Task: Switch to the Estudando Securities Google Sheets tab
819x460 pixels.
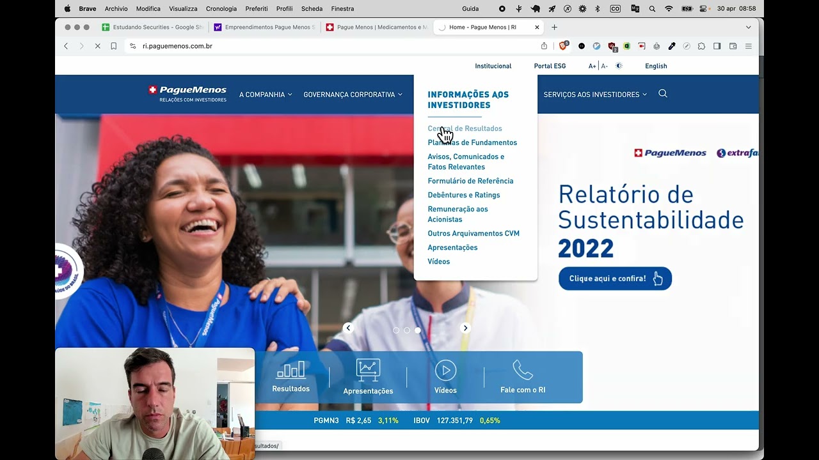Action: (x=153, y=27)
